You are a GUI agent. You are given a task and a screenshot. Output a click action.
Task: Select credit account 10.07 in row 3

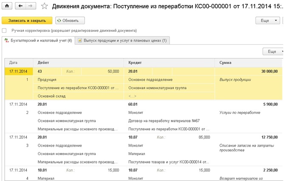pos(138,137)
